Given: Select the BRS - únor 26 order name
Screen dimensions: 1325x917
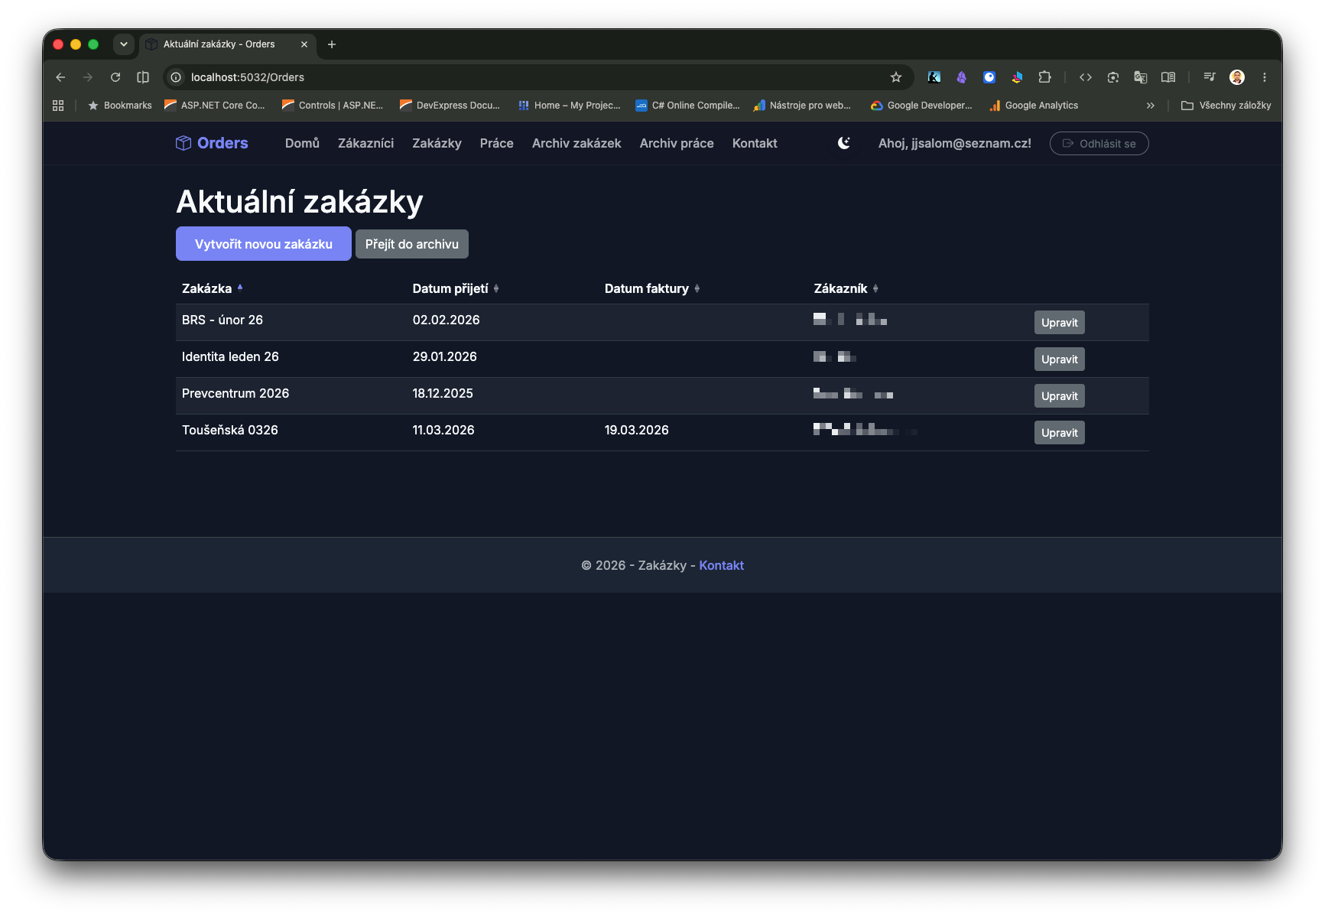Looking at the screenshot, I should [x=222, y=320].
